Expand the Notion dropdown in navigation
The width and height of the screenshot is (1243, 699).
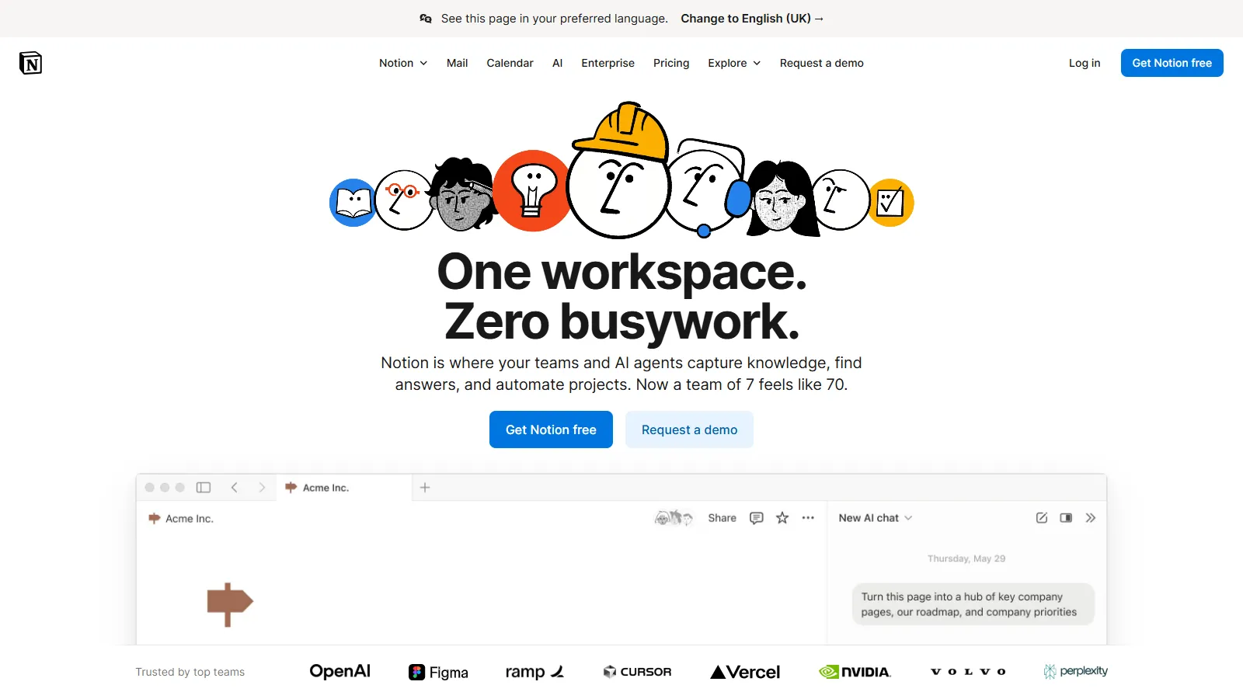pos(402,63)
